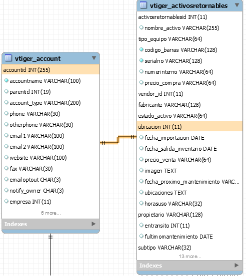Select the tipo_equipo VARCHAR(64) column
The image size is (246, 276).
[x=189, y=39]
